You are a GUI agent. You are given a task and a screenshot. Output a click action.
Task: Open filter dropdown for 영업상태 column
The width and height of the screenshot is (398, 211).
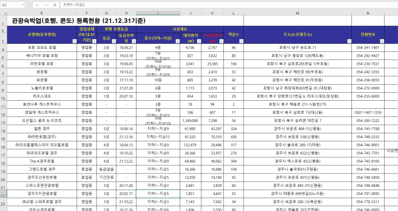point(94,41)
